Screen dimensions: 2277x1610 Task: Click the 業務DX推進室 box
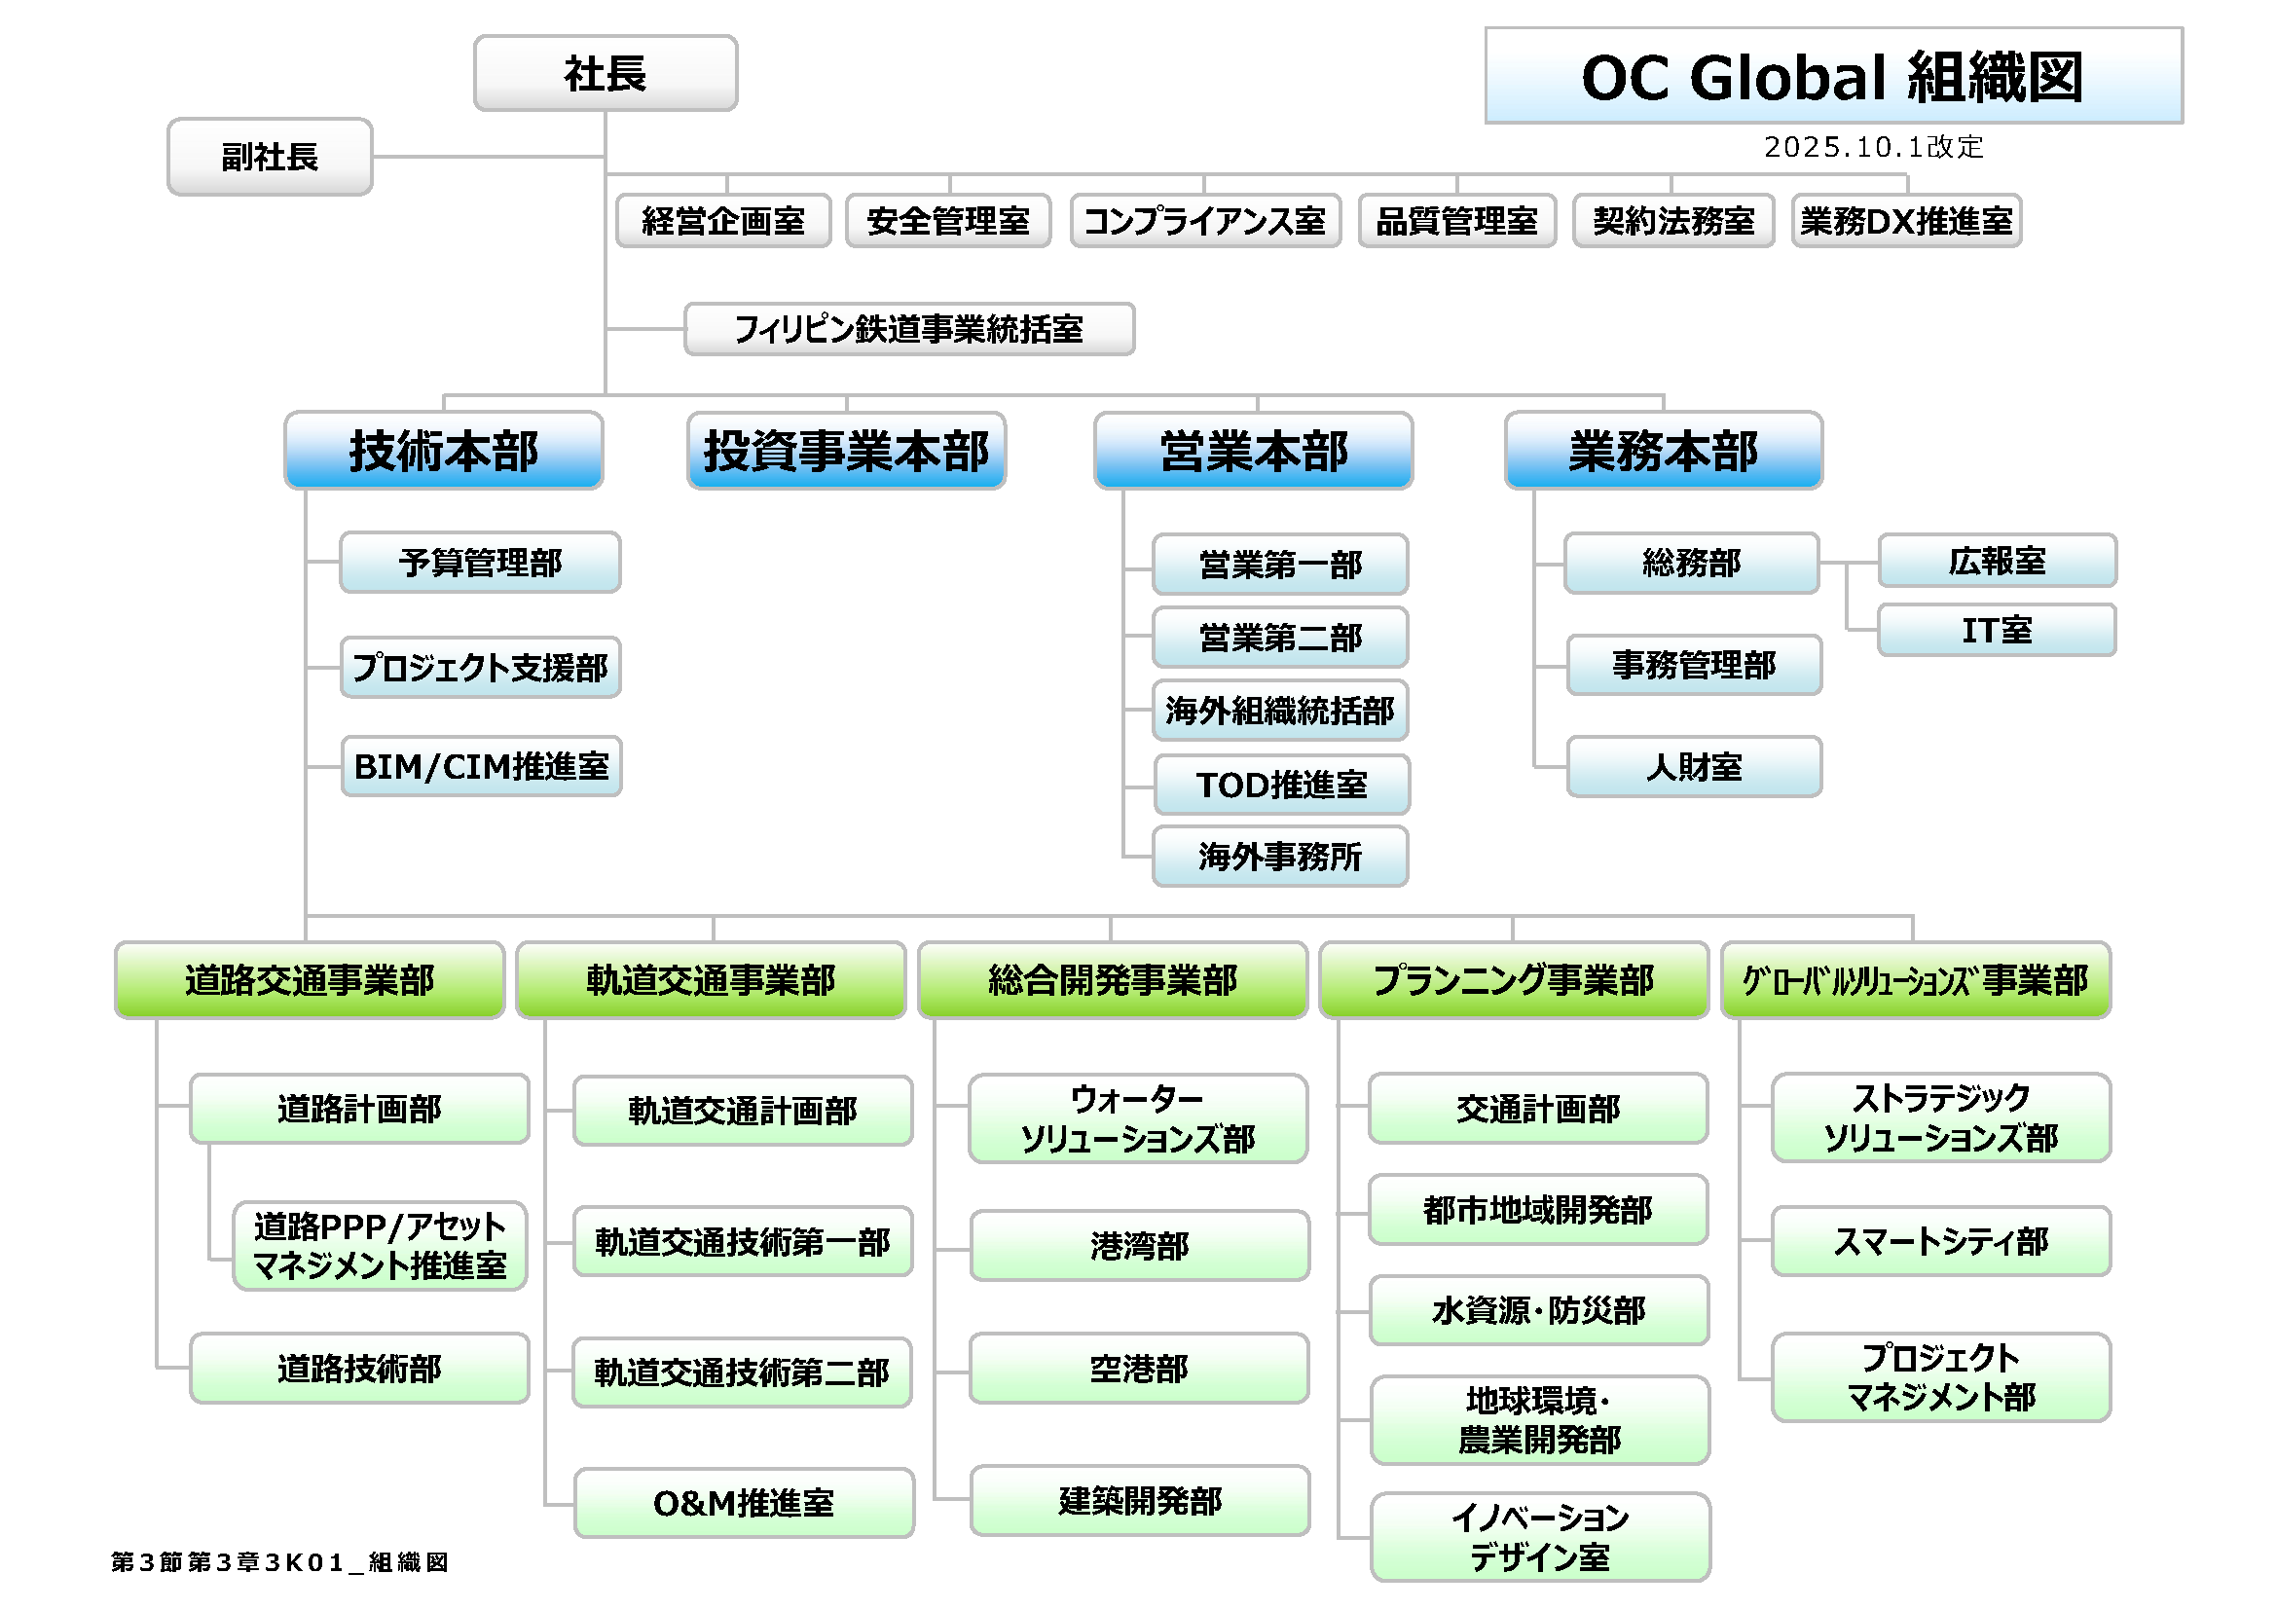tap(1906, 220)
